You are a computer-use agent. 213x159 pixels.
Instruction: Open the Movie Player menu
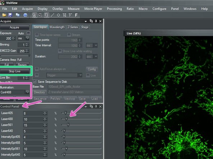93,9
